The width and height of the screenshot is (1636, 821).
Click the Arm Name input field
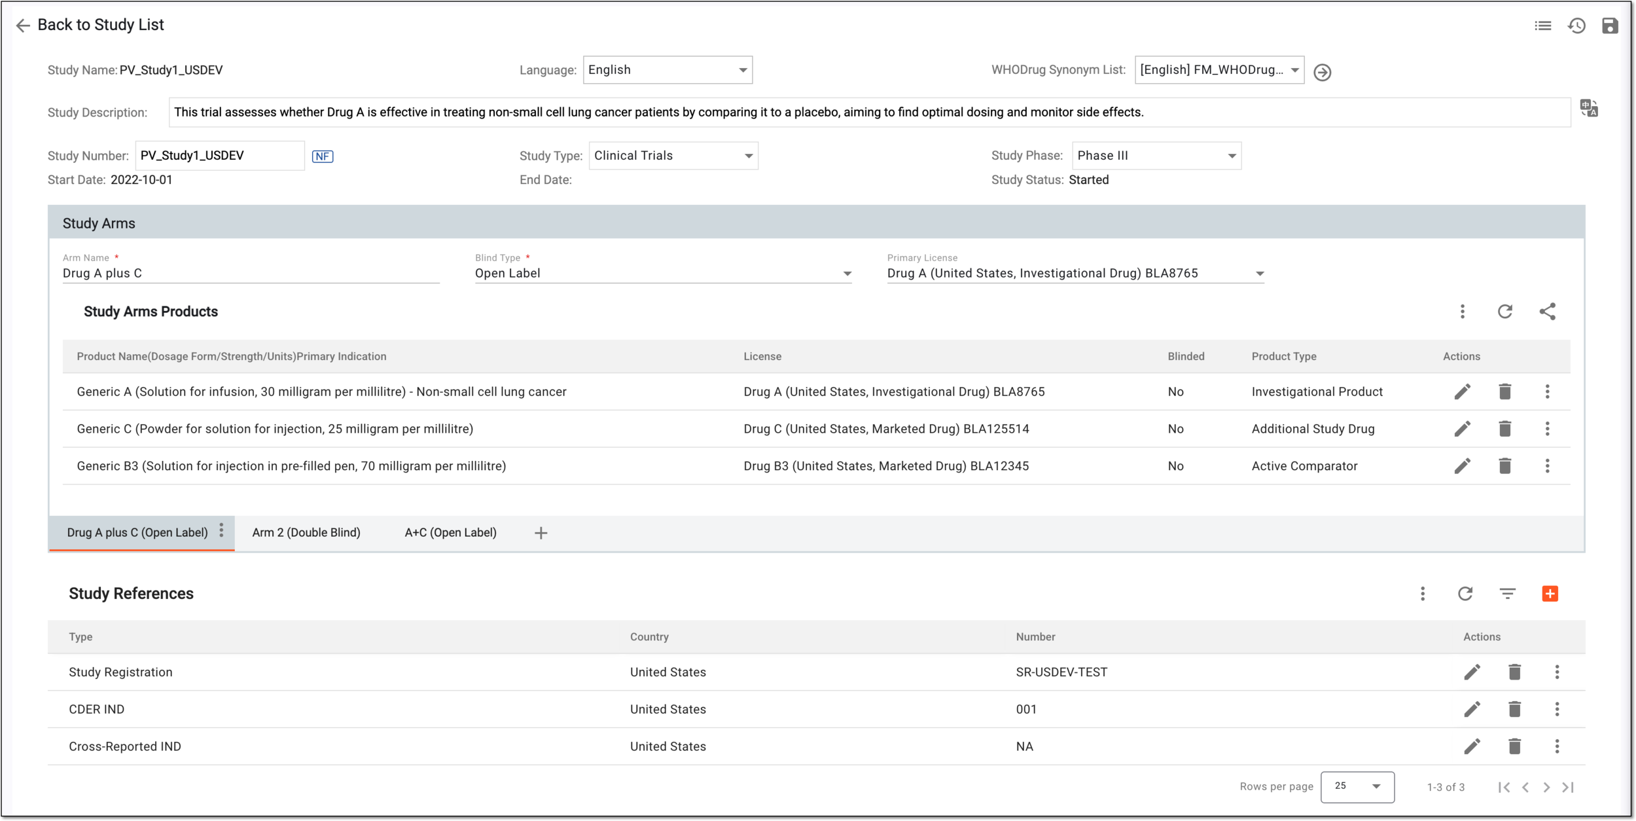251,274
